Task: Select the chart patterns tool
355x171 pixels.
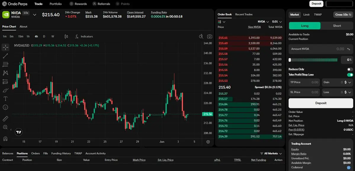Action: 5,73
